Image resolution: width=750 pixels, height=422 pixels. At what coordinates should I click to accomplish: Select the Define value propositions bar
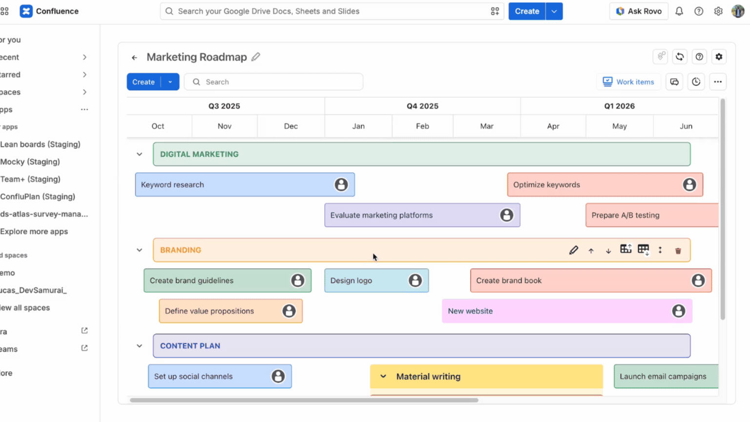(x=230, y=311)
